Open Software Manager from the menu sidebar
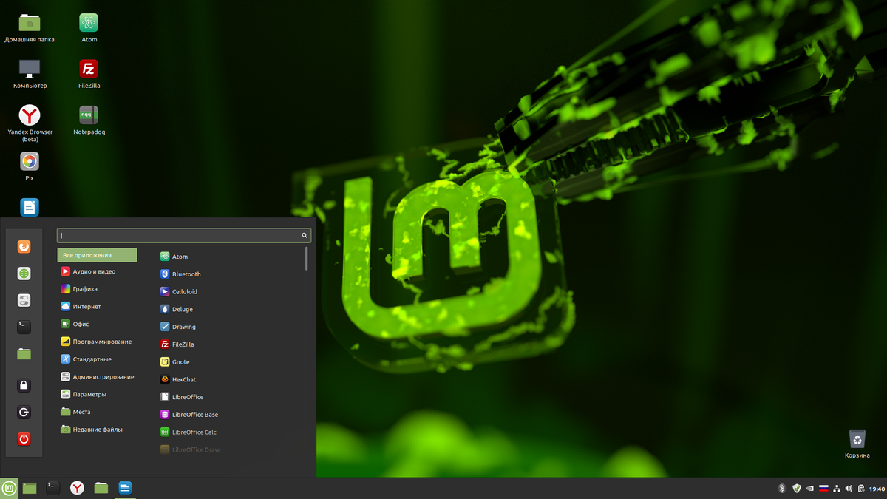887x499 pixels. click(x=24, y=274)
